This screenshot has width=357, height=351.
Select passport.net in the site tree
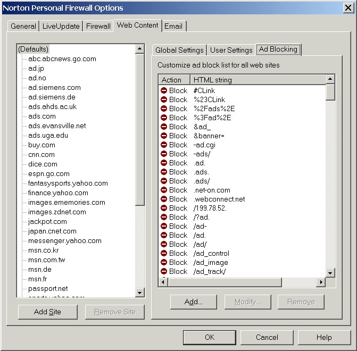tap(48, 288)
